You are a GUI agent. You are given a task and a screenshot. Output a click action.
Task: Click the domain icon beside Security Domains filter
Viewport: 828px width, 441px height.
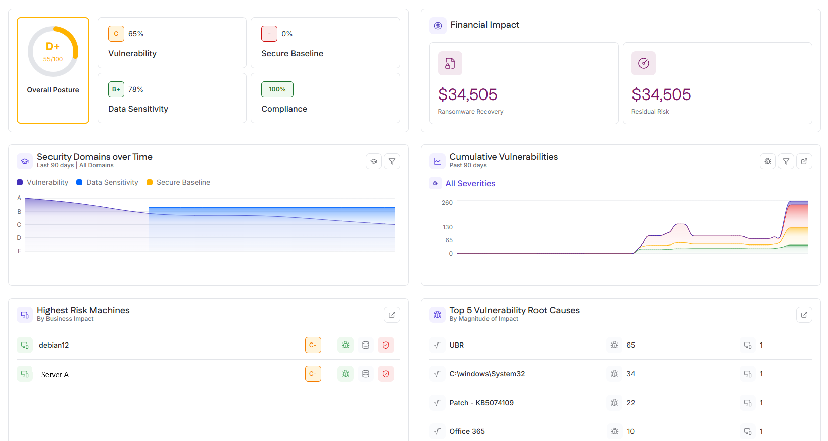click(374, 161)
